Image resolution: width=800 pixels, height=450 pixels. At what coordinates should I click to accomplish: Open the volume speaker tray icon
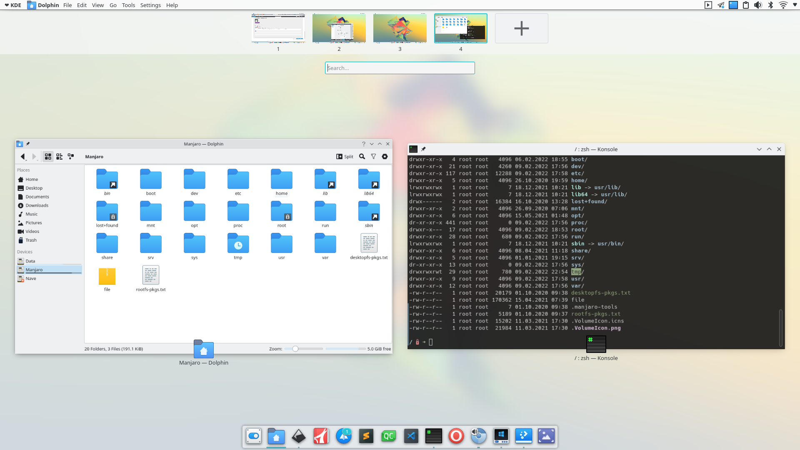click(758, 5)
